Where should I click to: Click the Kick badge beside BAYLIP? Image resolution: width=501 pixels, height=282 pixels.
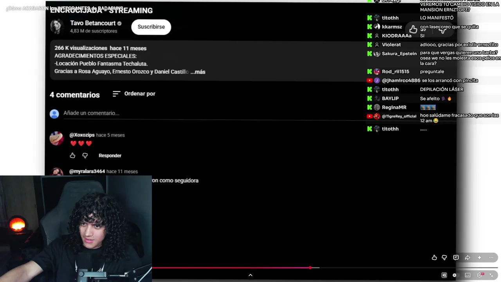coord(369,98)
